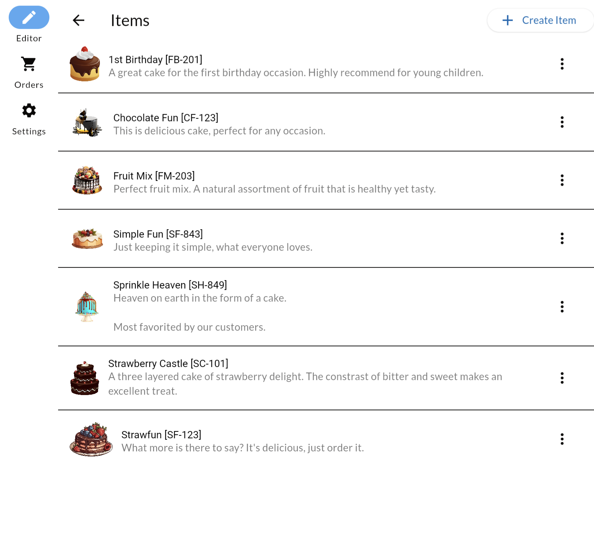Open options menu for Fruit Mix item
The height and width of the screenshot is (535, 594).
pos(562,180)
